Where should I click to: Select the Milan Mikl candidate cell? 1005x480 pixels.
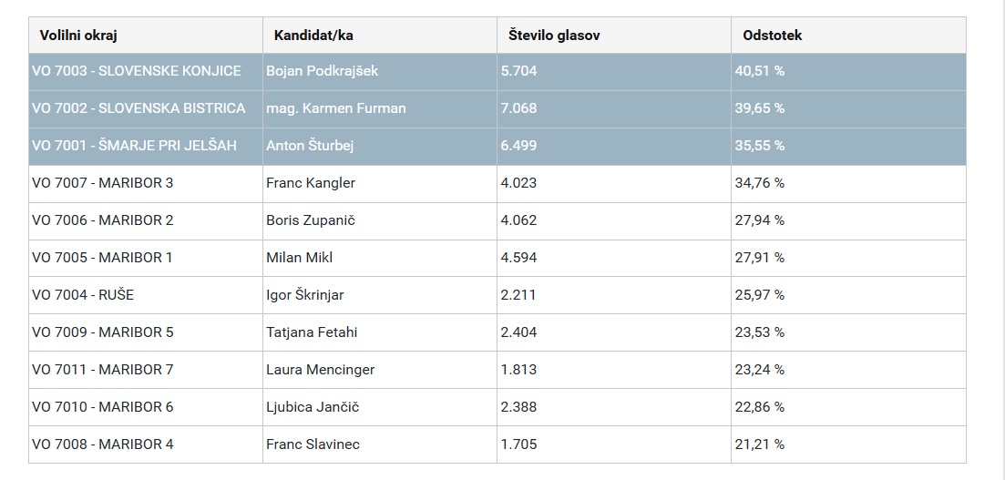(299, 258)
